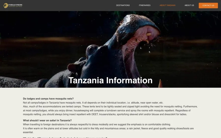The height and width of the screenshot is (138, 221).
Task: Click the Tanzania Information heading
Action: (110, 80)
